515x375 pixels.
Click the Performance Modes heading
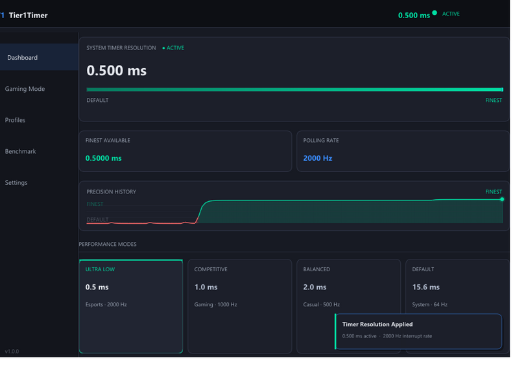point(108,244)
